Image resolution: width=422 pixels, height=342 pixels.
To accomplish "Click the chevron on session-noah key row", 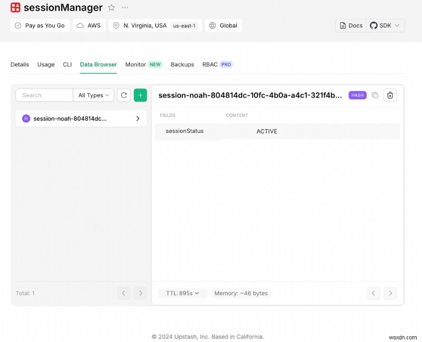I will click(138, 119).
